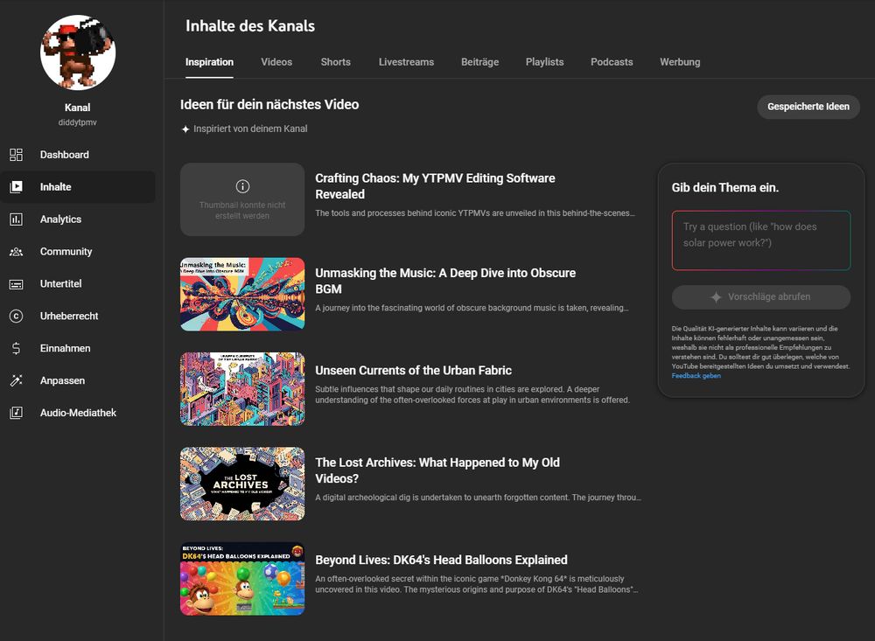This screenshot has width=875, height=641.
Task: Click the Untertitel subtitles icon
Action: click(16, 284)
